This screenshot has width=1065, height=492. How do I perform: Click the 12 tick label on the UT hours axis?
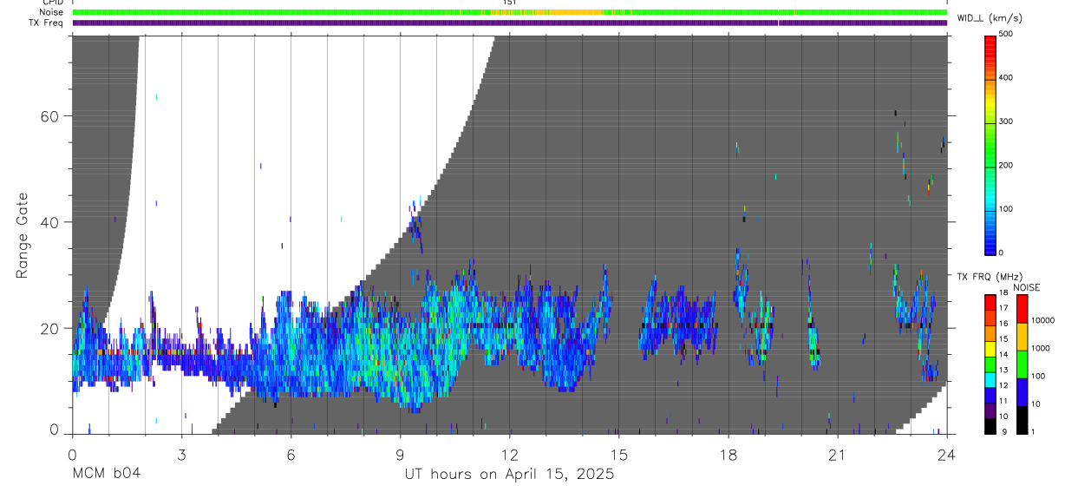click(510, 454)
